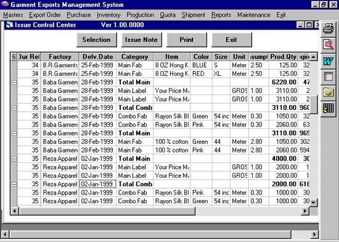339x242 pixels.
Task: Select the BLUE color cell
Action: click(x=202, y=65)
